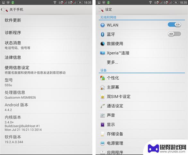
Task: Tap 处理器信息 Qualcomm MSM8926 entry
Action: [x=46, y=95]
